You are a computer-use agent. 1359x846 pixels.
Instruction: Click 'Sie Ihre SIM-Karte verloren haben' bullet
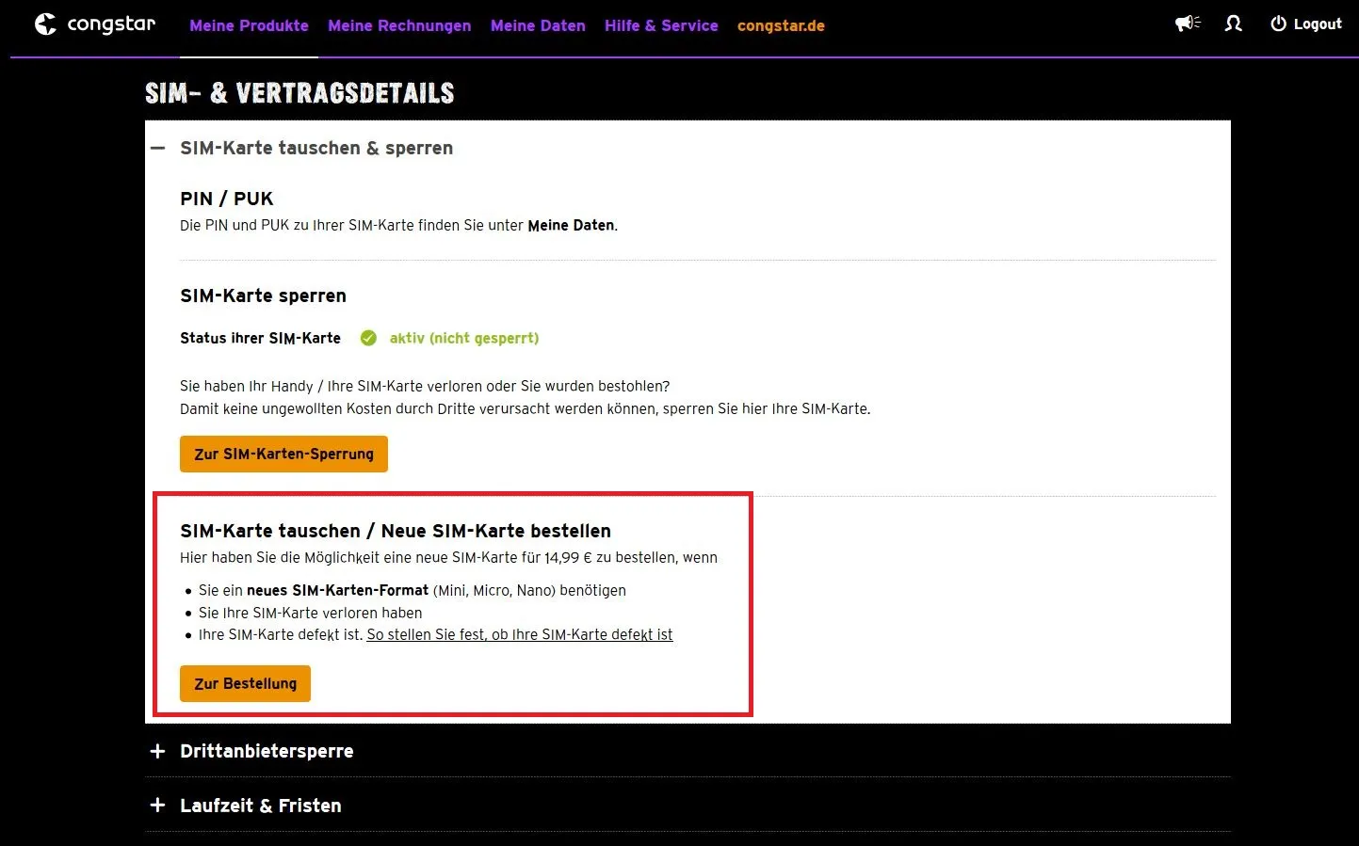[311, 613]
